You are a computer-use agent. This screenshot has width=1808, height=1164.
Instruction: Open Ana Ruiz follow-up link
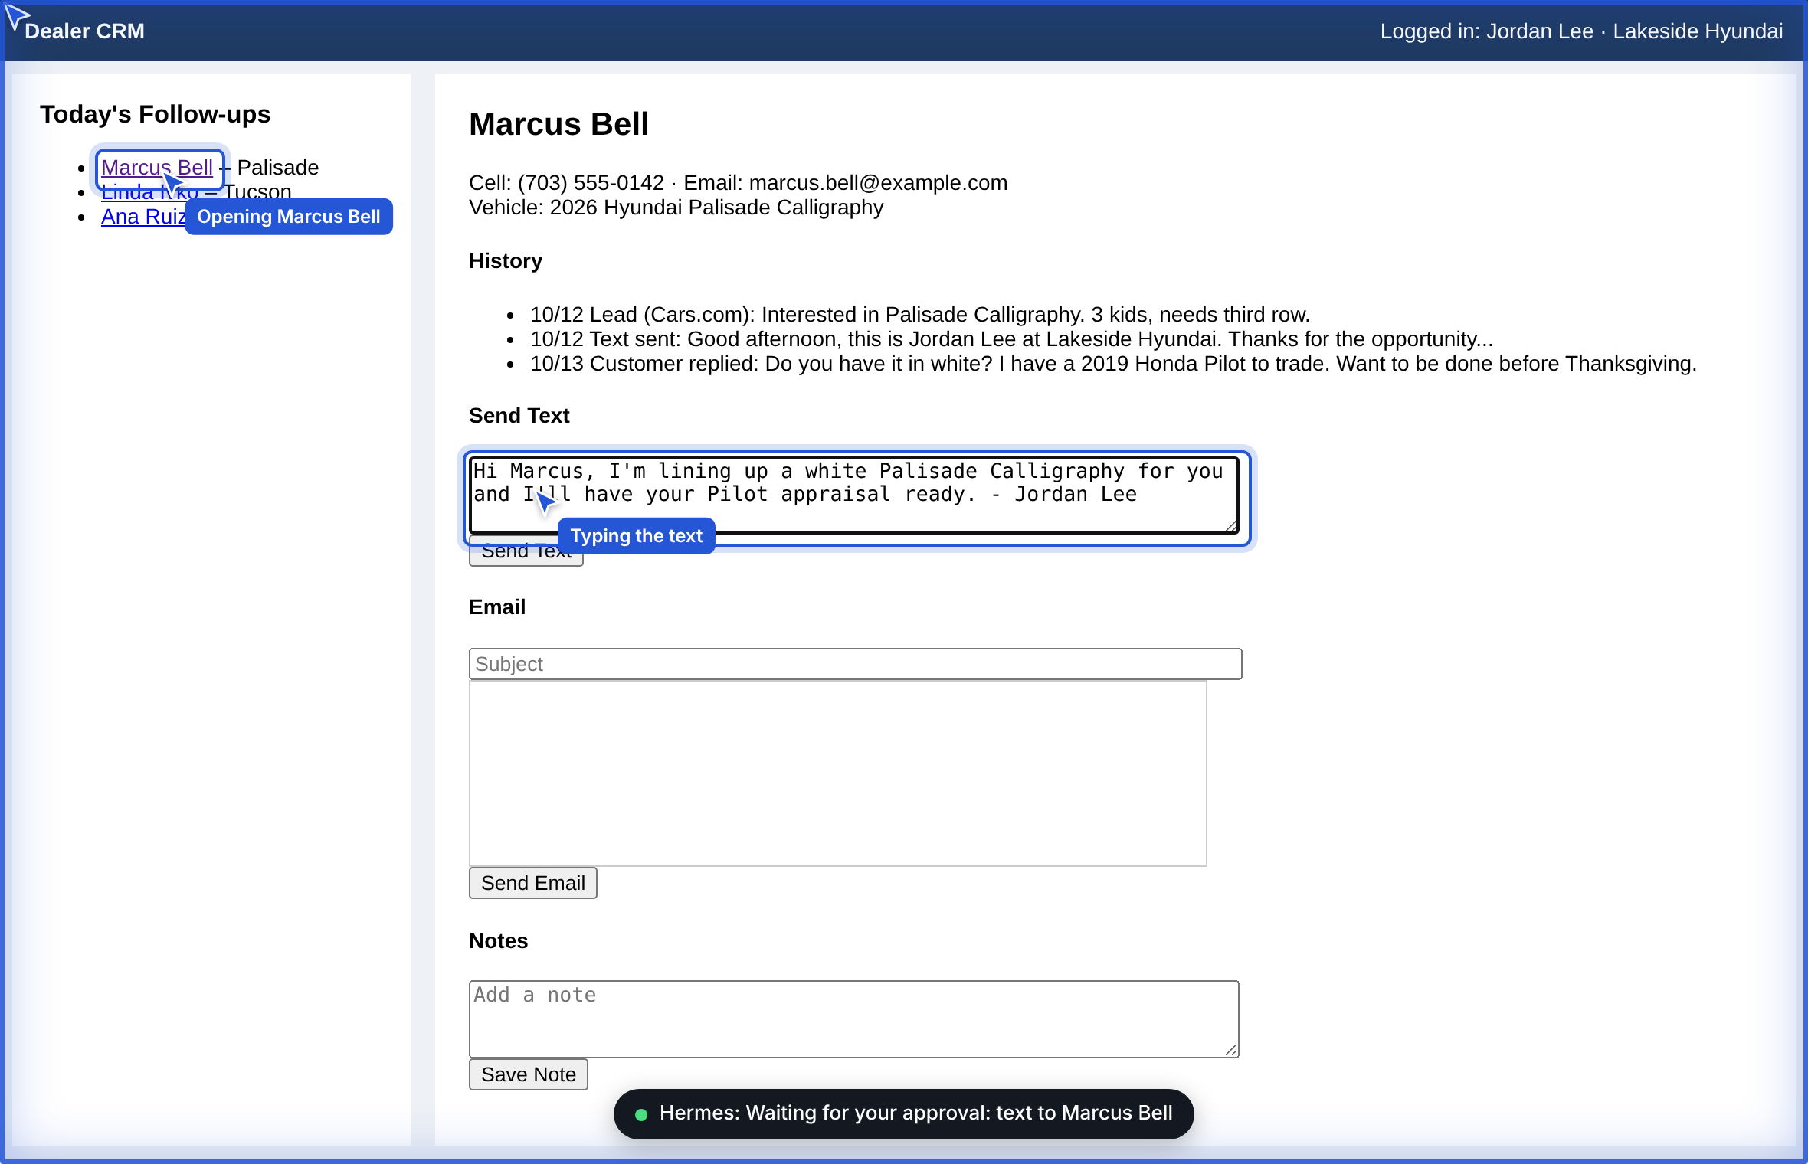142,216
